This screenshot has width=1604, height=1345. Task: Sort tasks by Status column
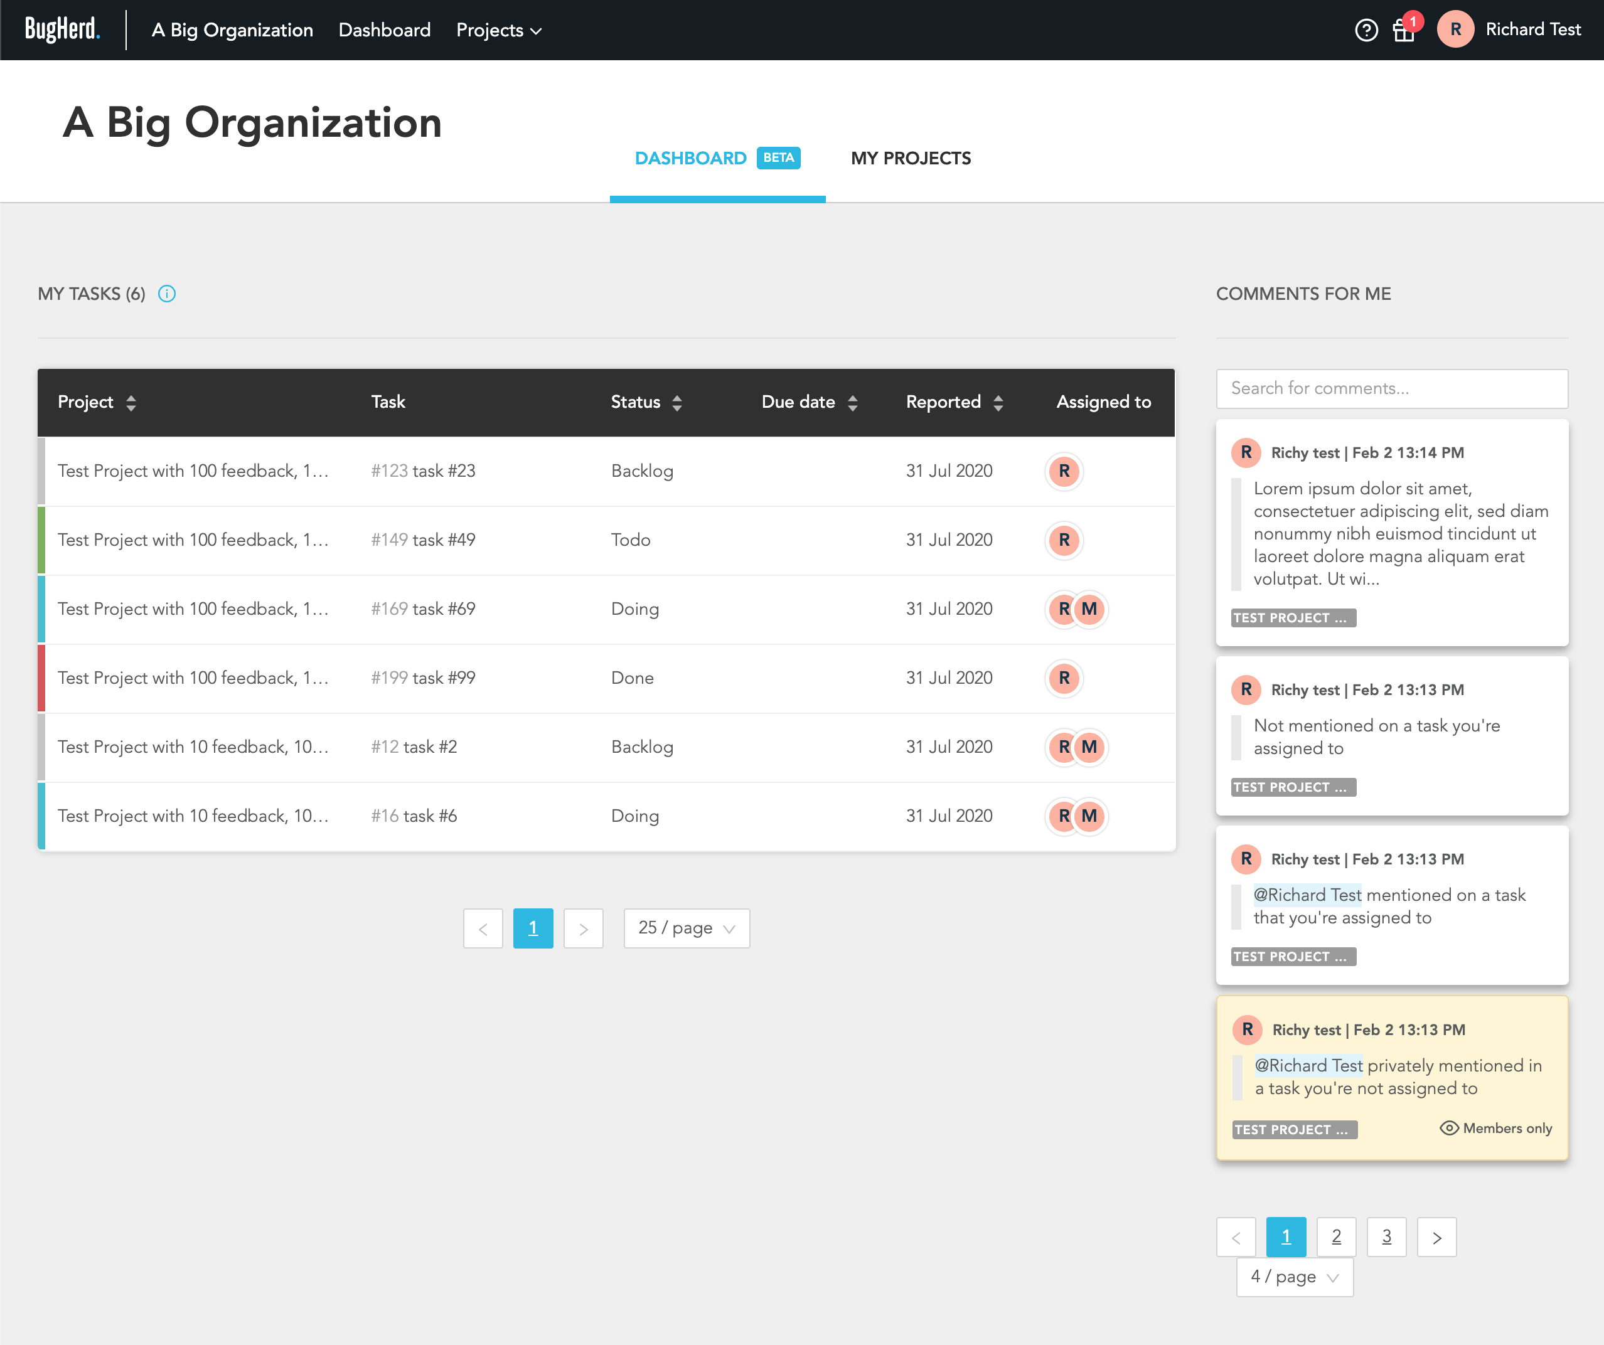[676, 402]
